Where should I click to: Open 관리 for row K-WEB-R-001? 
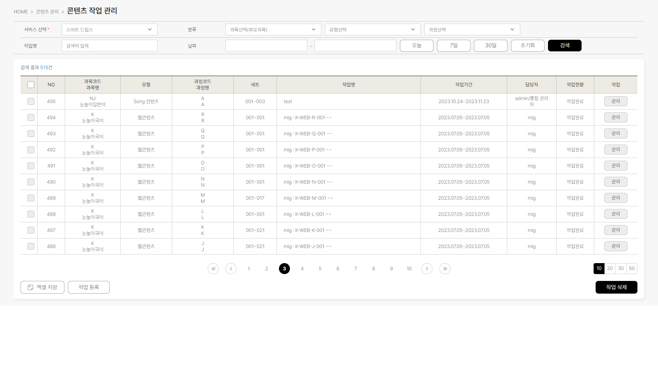click(616, 117)
